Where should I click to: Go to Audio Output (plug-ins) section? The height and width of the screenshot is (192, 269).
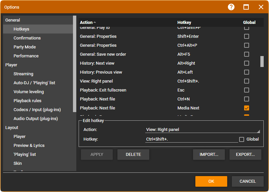(35, 119)
